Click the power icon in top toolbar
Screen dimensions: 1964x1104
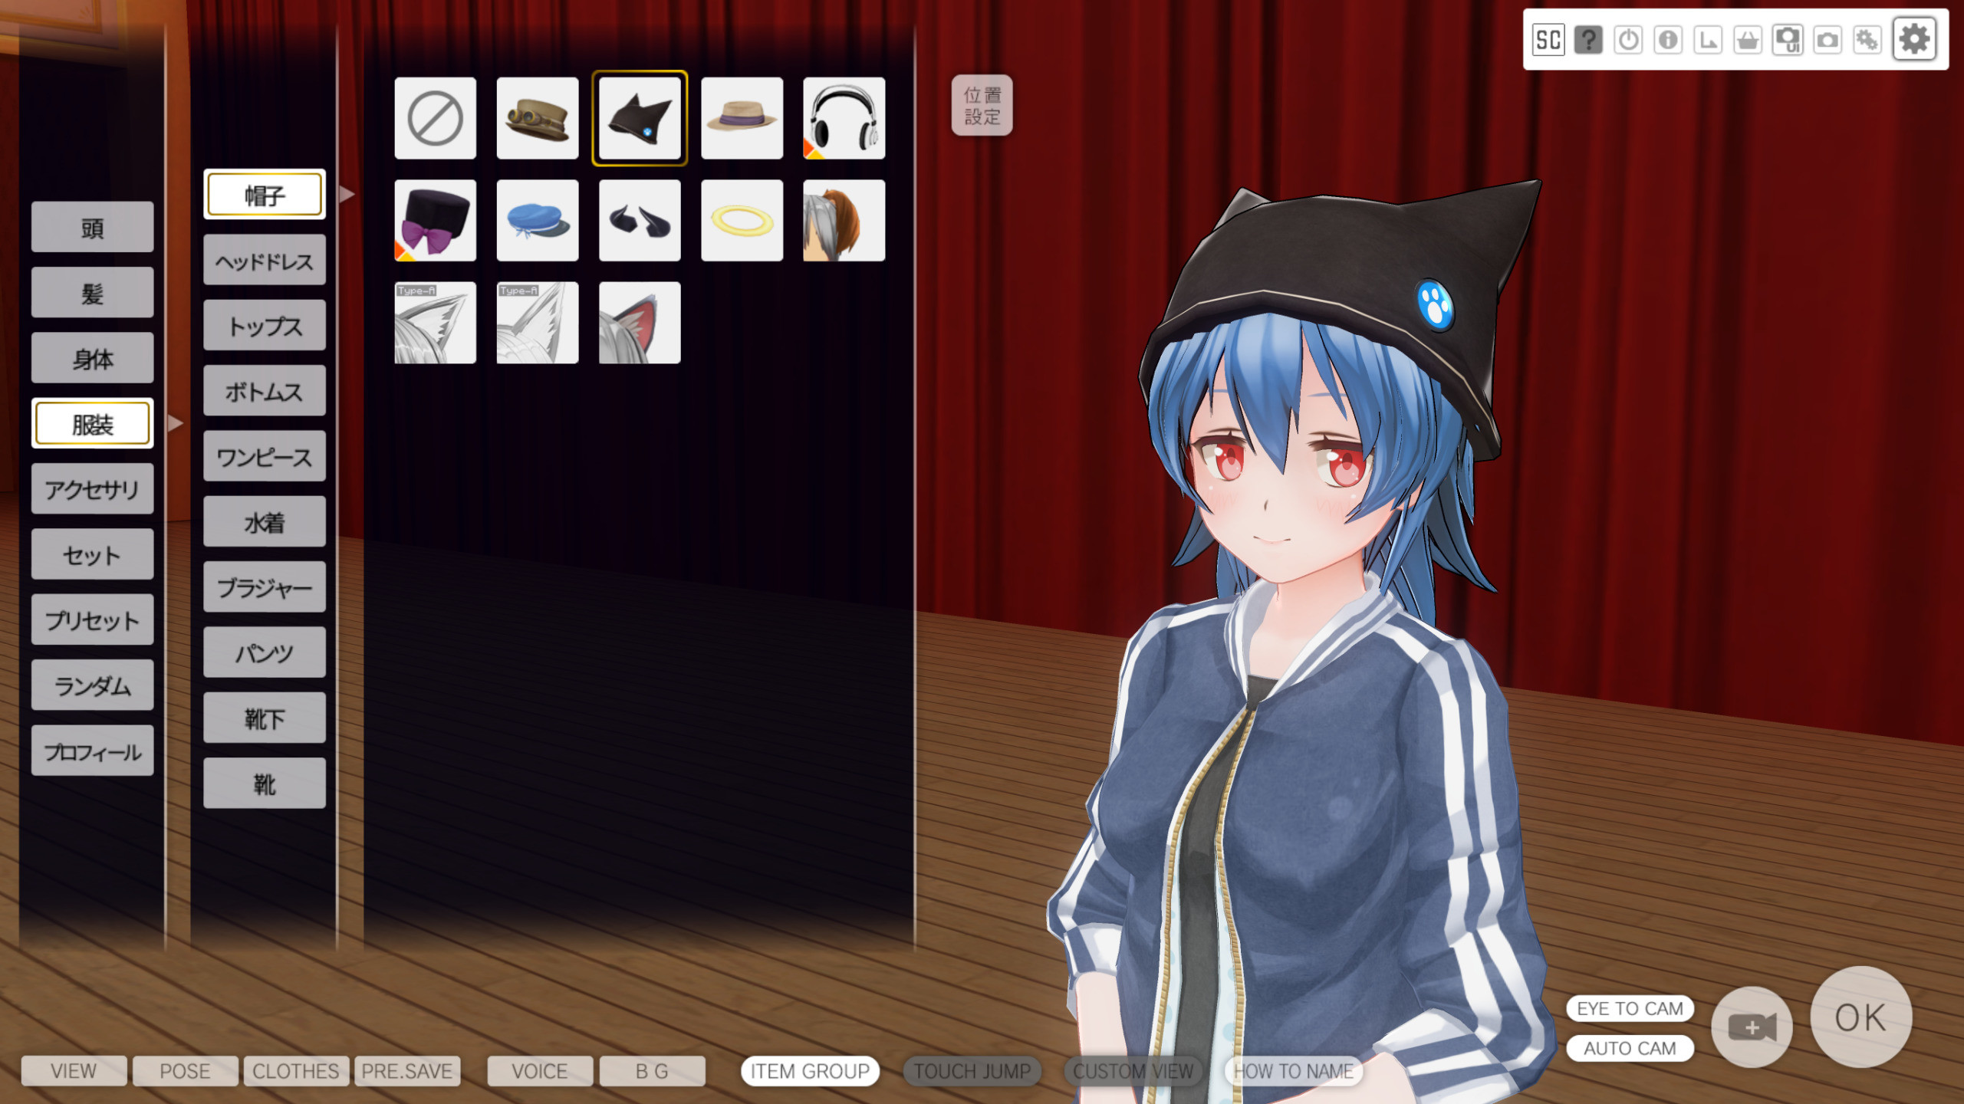(1627, 40)
